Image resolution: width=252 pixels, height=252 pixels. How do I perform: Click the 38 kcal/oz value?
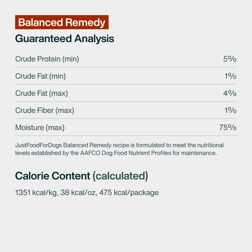coord(79,193)
